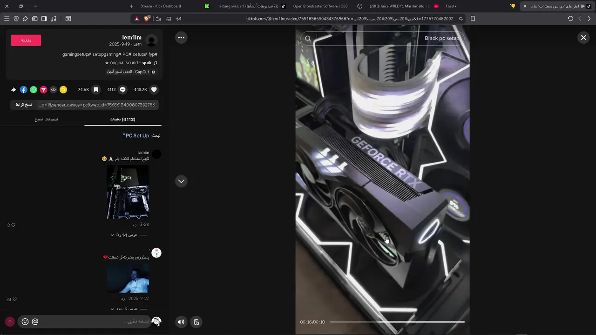Open a new browser tab
Image resolution: width=596 pixels, height=335 pixels.
131,6
